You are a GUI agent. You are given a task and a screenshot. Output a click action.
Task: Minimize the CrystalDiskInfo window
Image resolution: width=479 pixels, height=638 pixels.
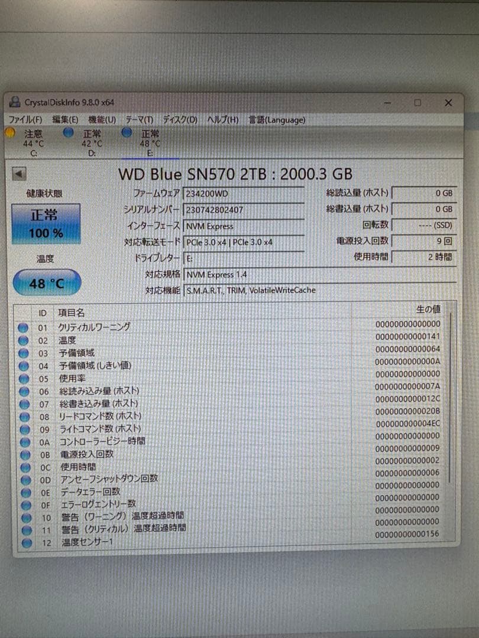click(x=387, y=103)
